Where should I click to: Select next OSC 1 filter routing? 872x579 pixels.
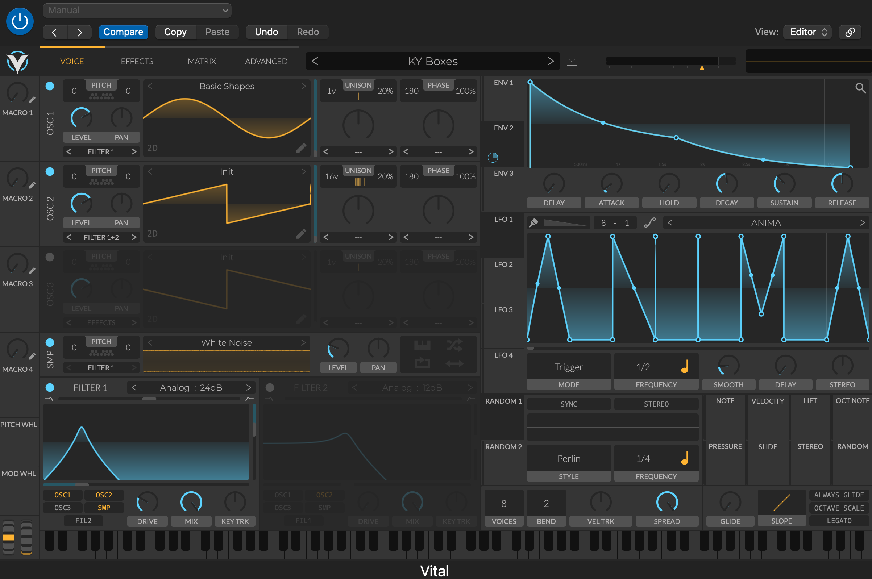click(134, 152)
